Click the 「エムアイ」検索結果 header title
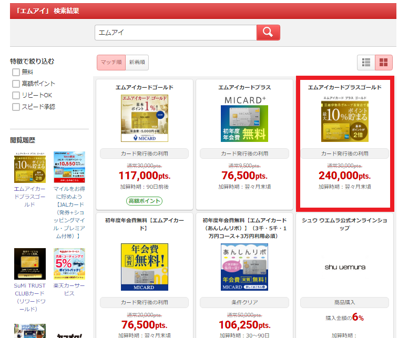The width and height of the screenshot is (398, 338). [x=47, y=11]
